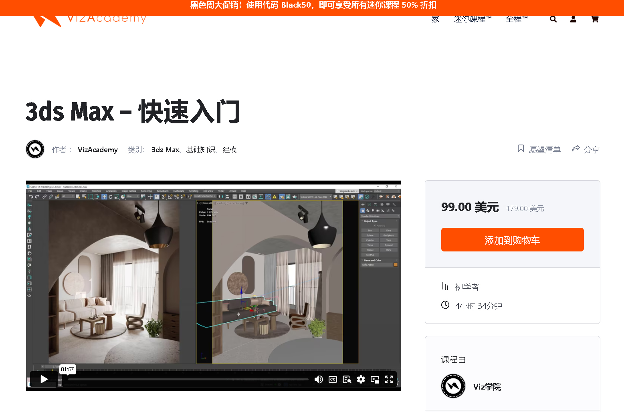624x412 pixels.
Task: Seek along the video progress bar
Action: click(188, 379)
